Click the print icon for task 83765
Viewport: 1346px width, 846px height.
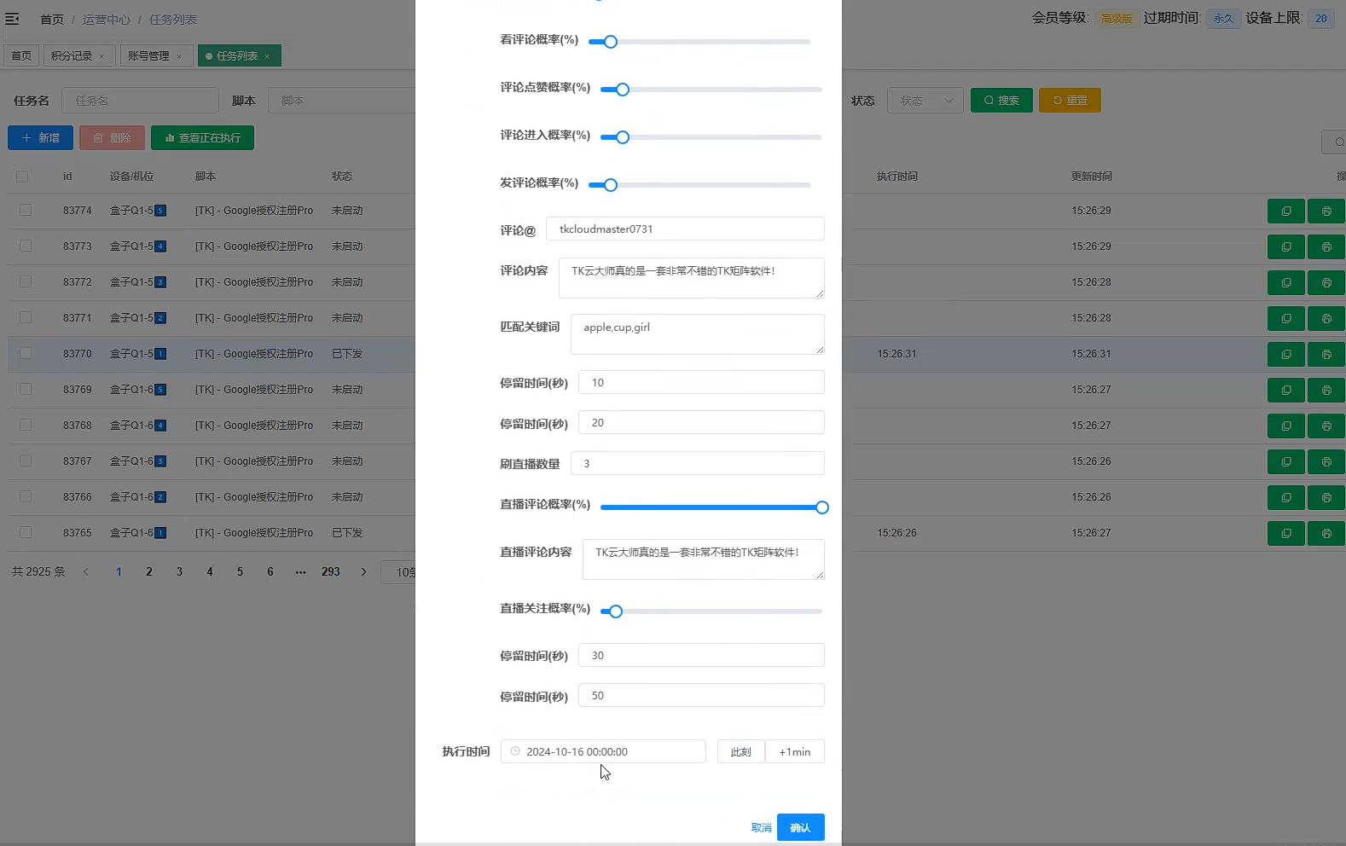(x=1326, y=533)
